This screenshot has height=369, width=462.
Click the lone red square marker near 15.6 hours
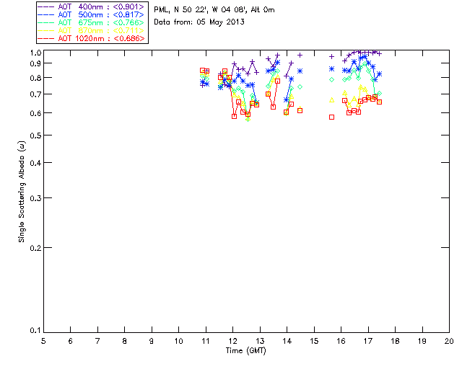pyautogui.click(x=332, y=117)
